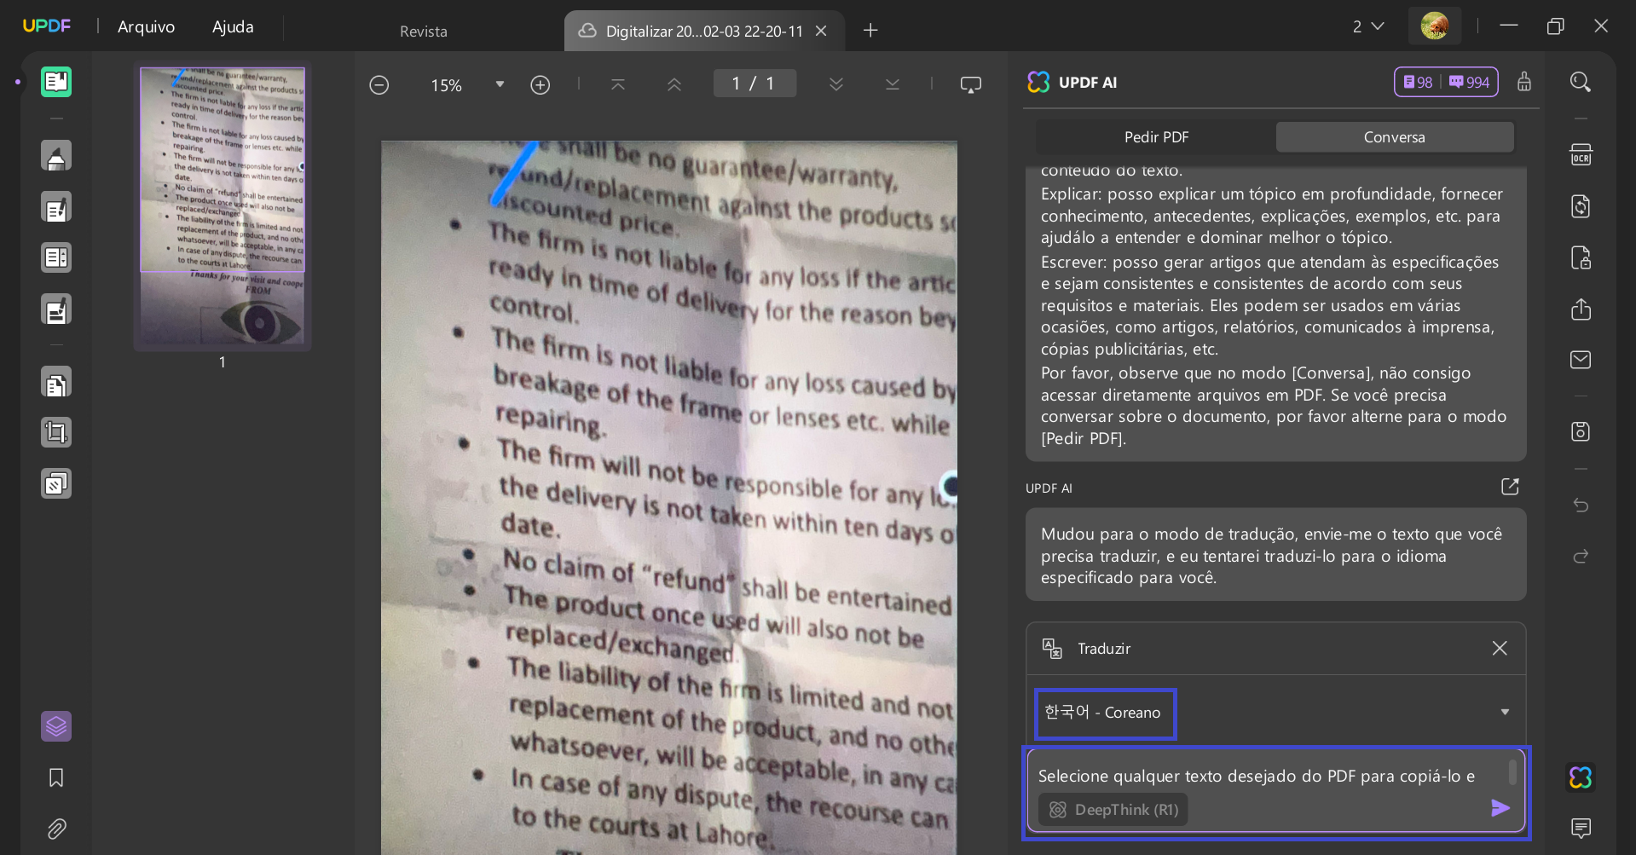Switch to Conversa mode
Viewport: 1636px width, 855px height.
pyautogui.click(x=1395, y=137)
